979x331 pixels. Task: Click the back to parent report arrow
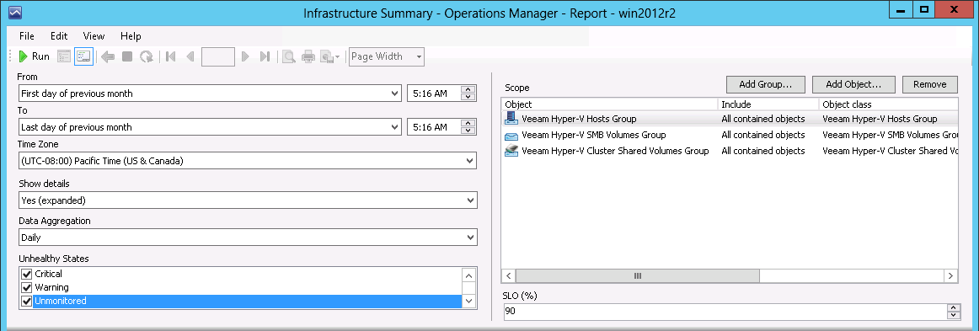pyautogui.click(x=107, y=56)
